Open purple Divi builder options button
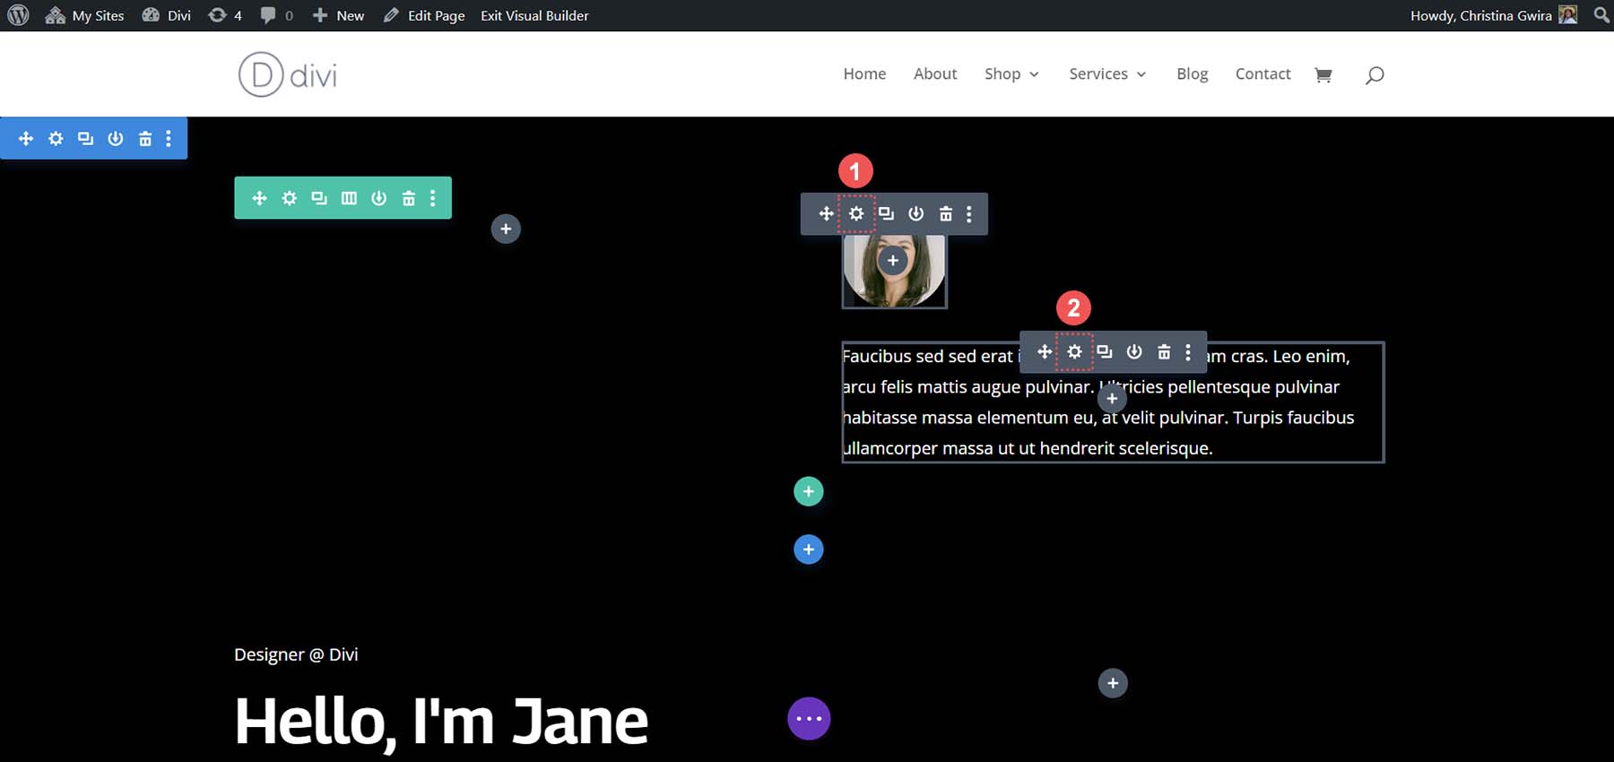 coord(809,719)
